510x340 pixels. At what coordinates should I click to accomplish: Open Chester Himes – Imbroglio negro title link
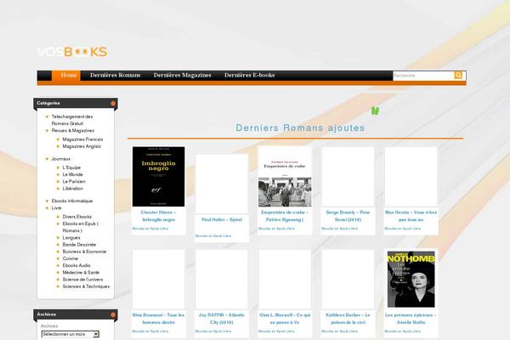tap(158, 216)
